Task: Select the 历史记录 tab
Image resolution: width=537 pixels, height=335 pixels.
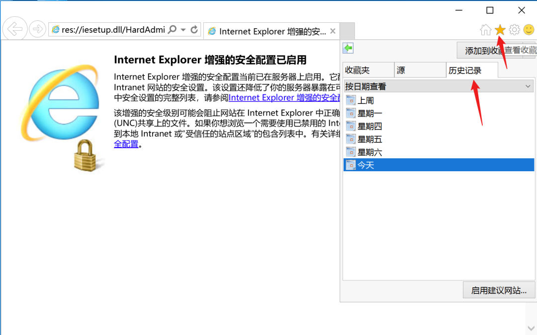Action: click(x=472, y=70)
